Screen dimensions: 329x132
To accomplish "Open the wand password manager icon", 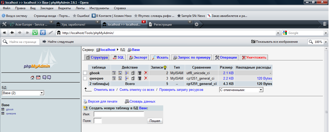I will tap(51, 33).
